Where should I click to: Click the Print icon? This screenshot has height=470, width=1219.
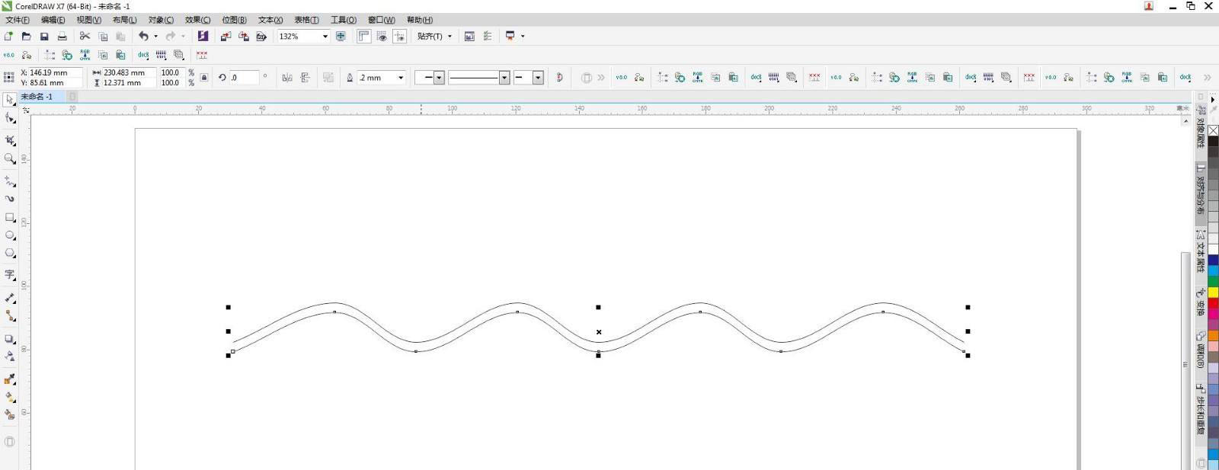click(x=62, y=37)
